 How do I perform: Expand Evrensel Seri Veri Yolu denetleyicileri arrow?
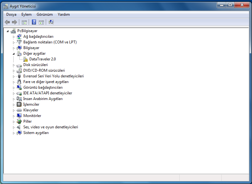click(14, 76)
